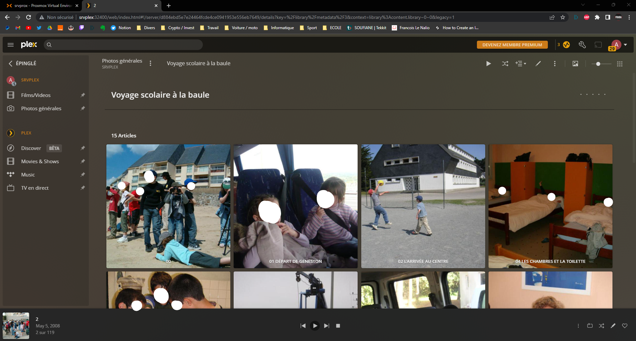Unpin Films/Videos from sidebar

click(83, 95)
